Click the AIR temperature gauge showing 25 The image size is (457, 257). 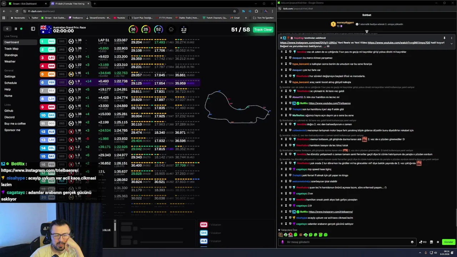click(146, 30)
